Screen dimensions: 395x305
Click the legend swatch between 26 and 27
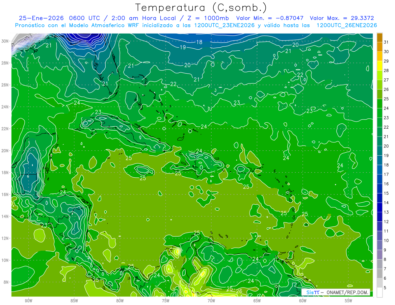point(380,85)
